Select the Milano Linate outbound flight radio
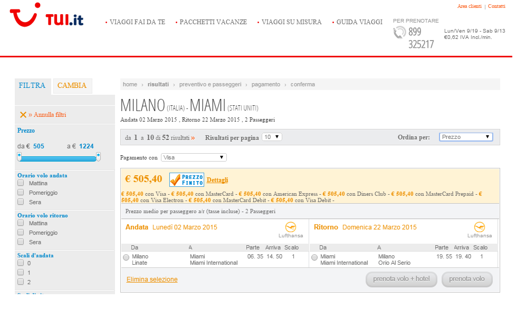This screenshot has height=320, width=516. 126,257
